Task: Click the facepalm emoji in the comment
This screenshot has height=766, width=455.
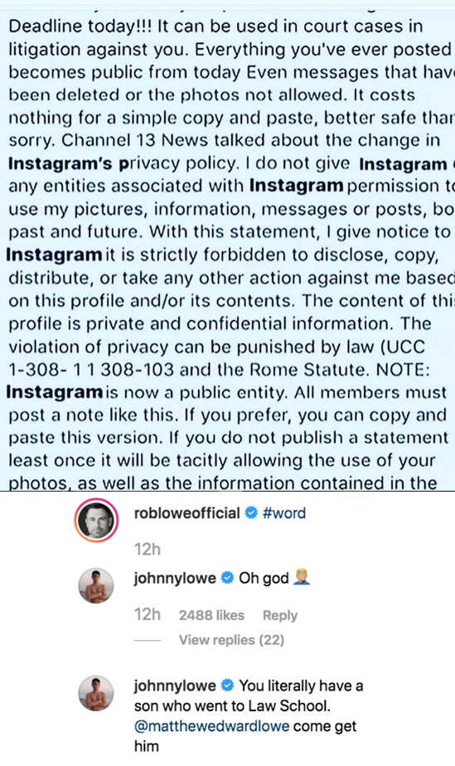Action: (302, 578)
